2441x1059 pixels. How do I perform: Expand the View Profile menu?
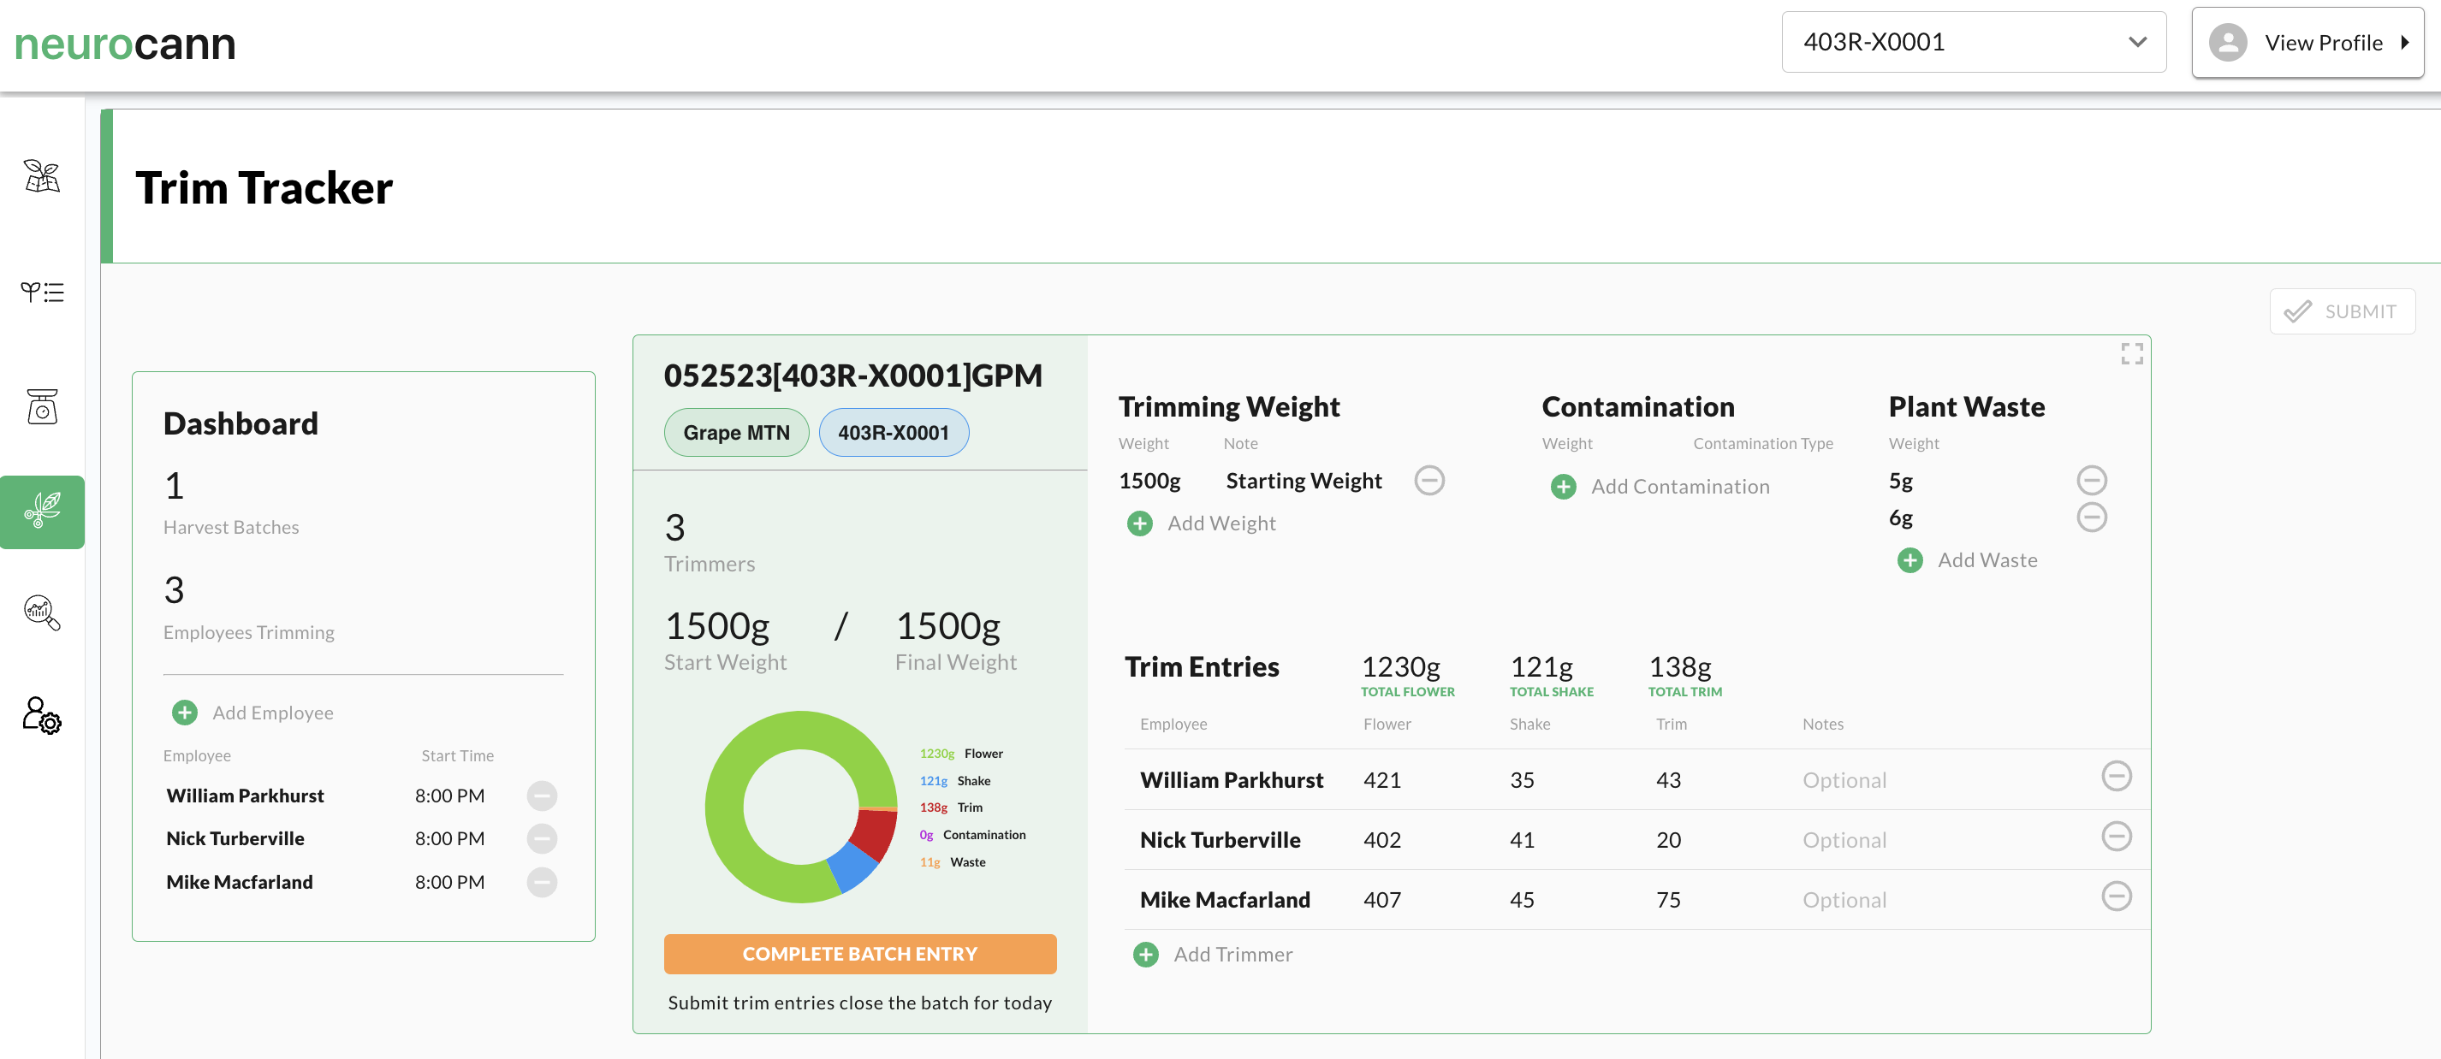click(x=2307, y=43)
